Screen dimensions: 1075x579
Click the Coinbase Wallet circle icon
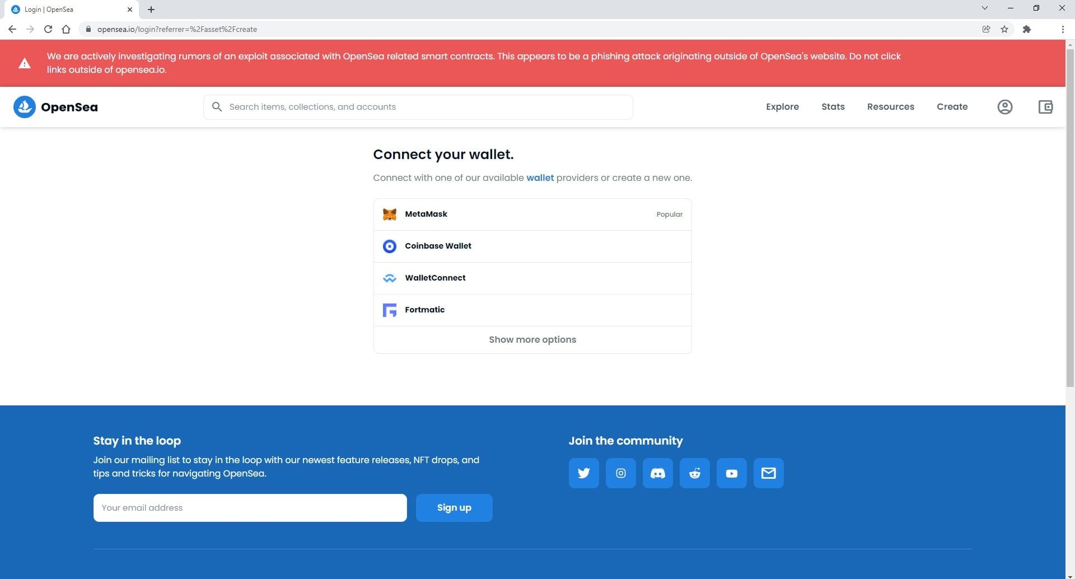tap(390, 246)
